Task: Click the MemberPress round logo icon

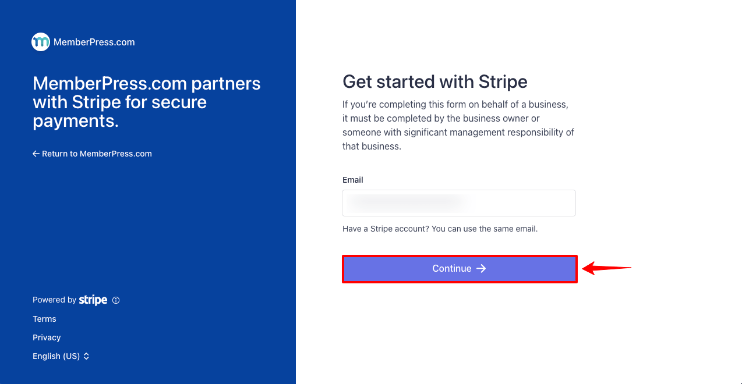Action: click(41, 42)
